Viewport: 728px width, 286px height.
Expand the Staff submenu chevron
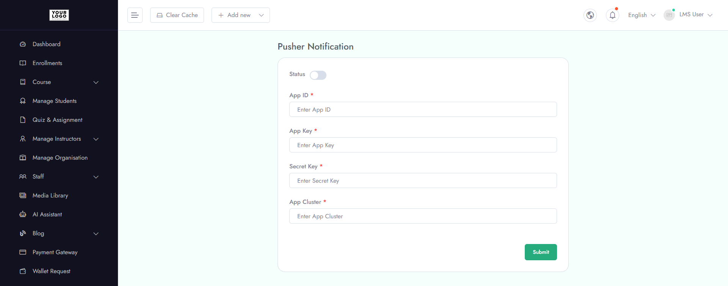pos(96,177)
